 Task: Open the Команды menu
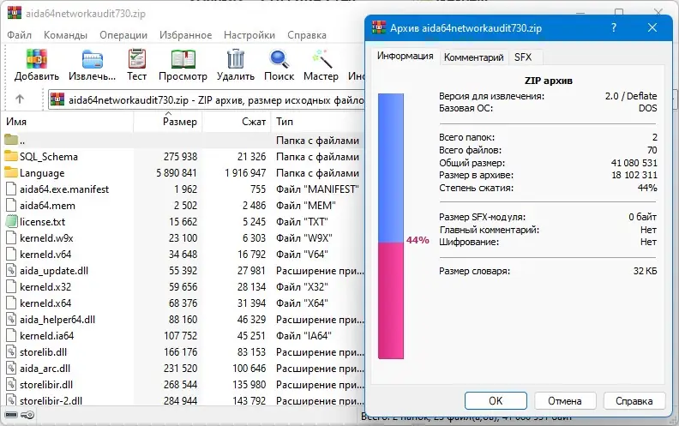point(65,35)
